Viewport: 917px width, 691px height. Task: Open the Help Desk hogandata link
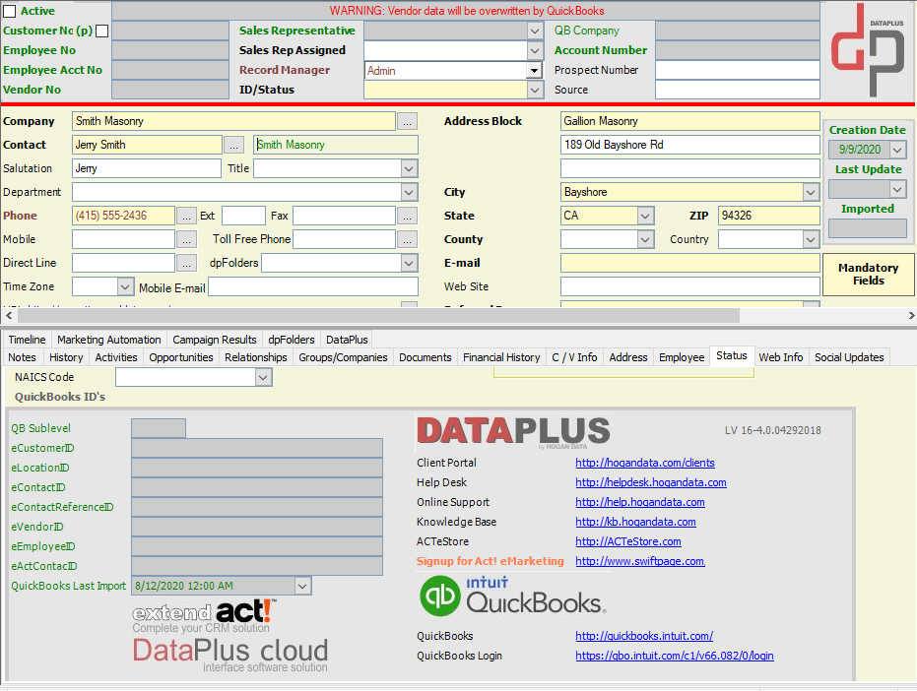(651, 483)
